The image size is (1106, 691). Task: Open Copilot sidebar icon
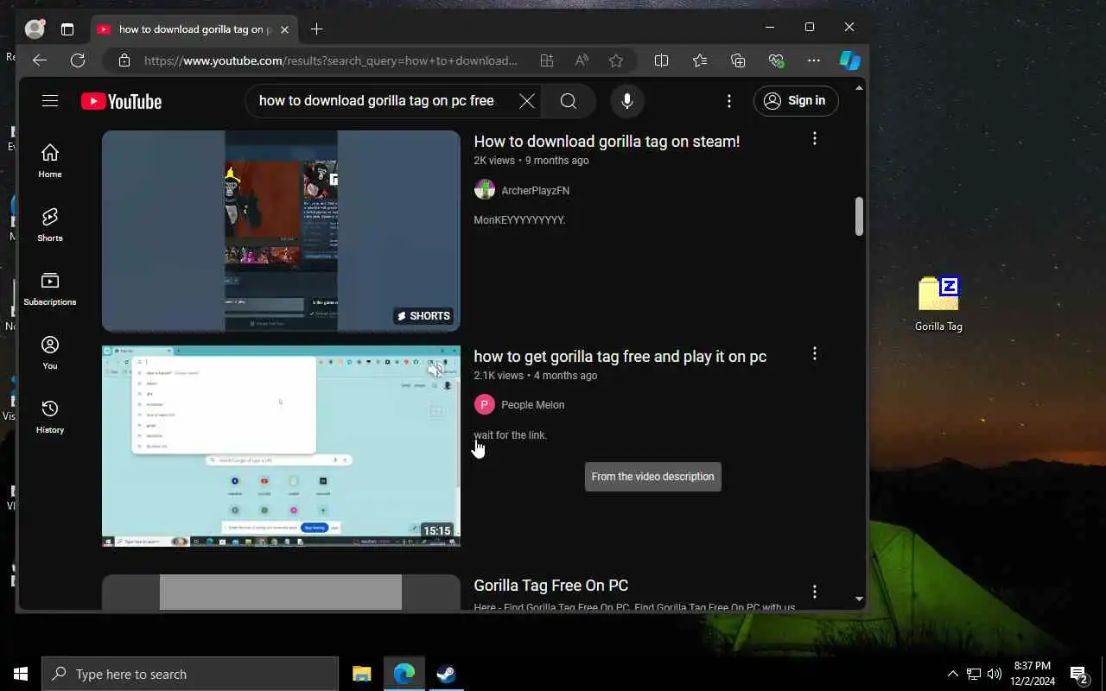coord(850,60)
